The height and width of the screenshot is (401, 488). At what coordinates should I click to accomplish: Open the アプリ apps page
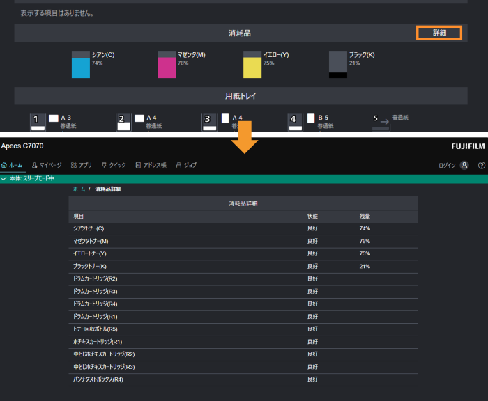[82, 165]
